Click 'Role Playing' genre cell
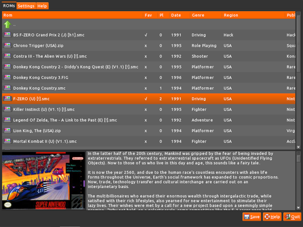Viewport: 303px width, 227px height. pos(204,46)
